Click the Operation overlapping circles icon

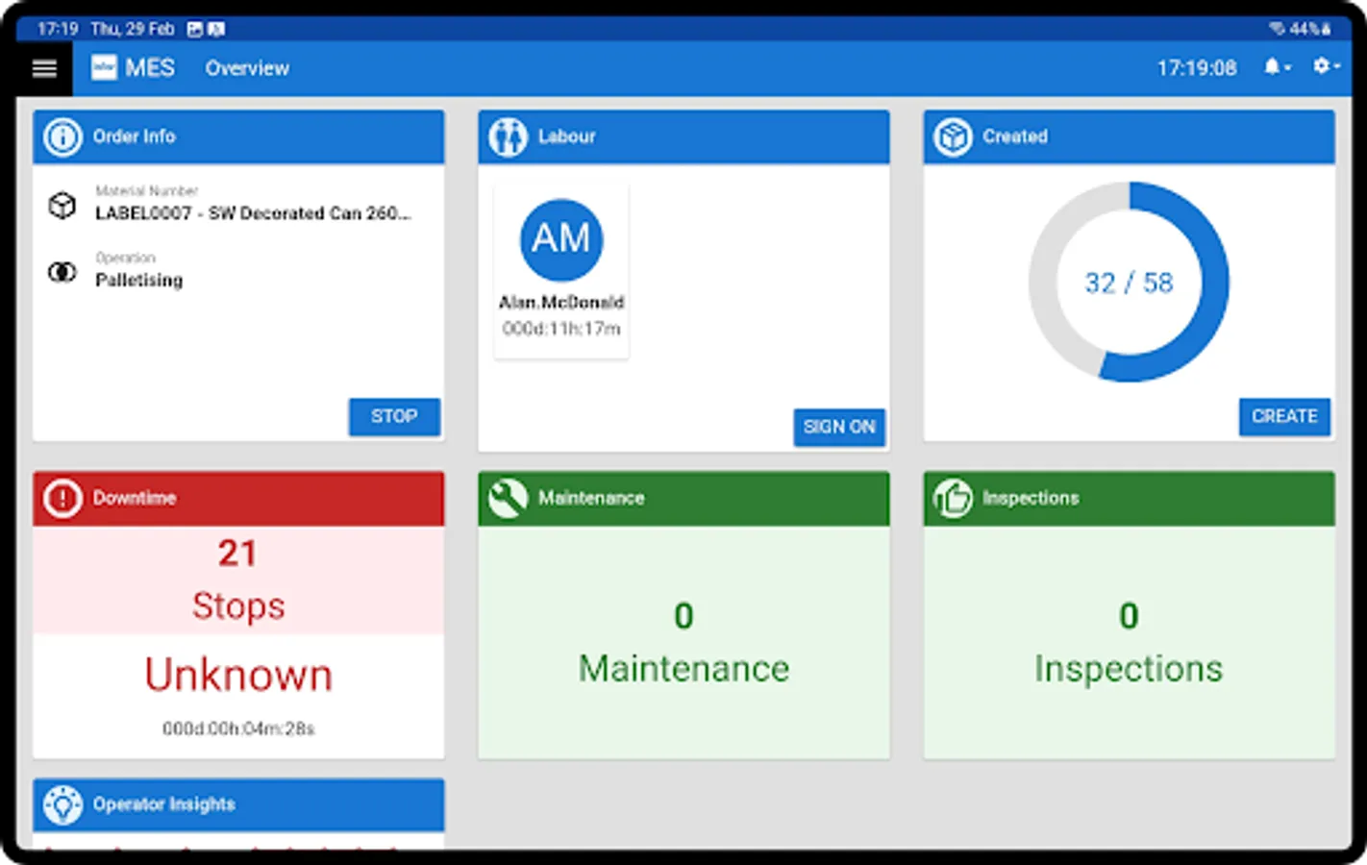62,272
